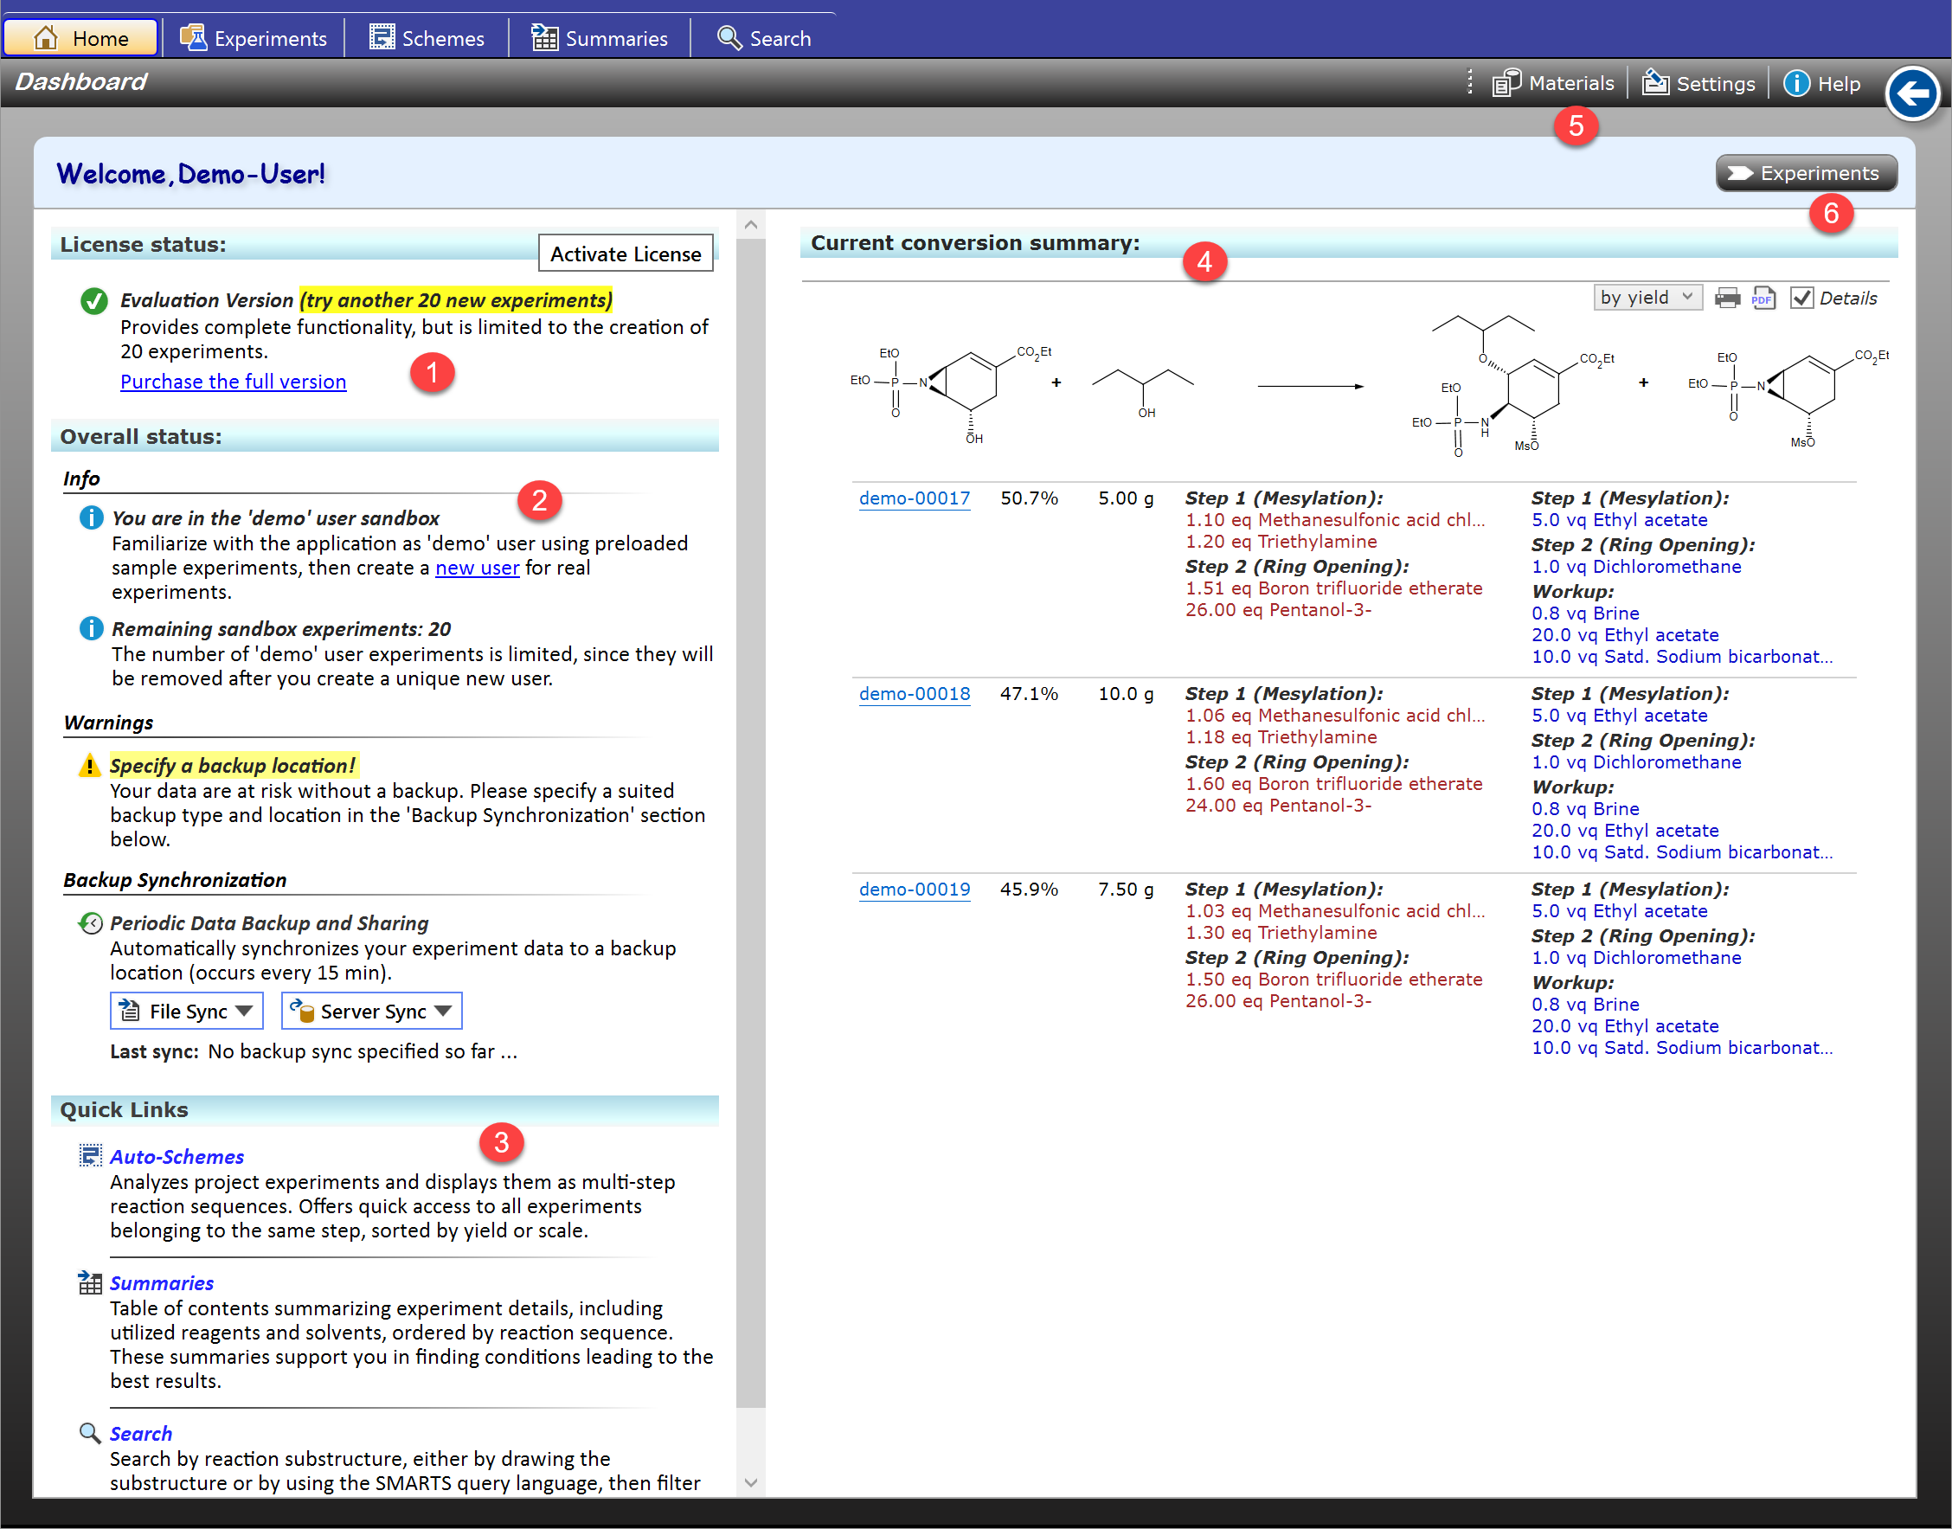Toggle the Details checkbox
Image resolution: width=1952 pixels, height=1529 pixels.
(1801, 299)
